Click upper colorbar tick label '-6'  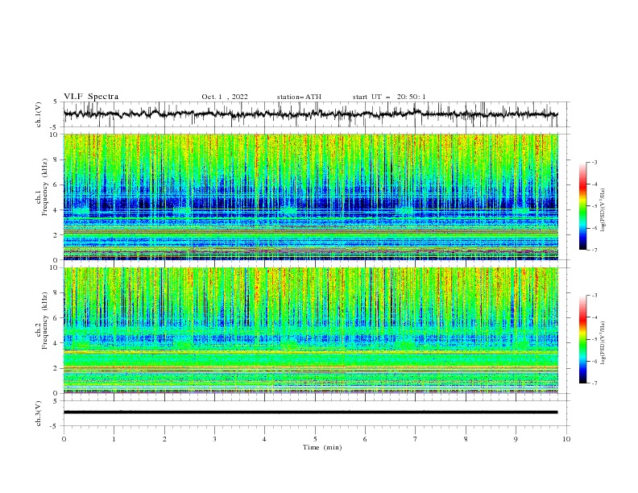tap(594, 228)
